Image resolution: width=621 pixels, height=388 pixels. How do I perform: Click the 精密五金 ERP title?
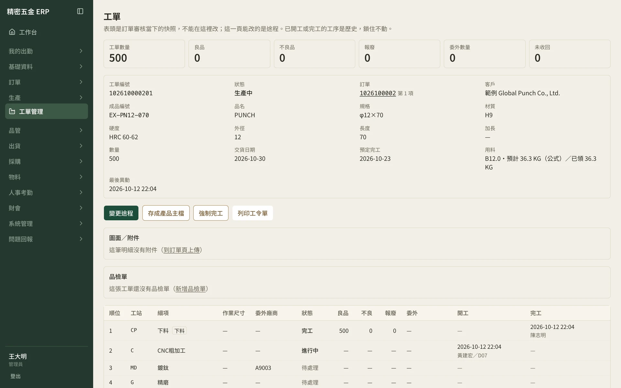(28, 12)
